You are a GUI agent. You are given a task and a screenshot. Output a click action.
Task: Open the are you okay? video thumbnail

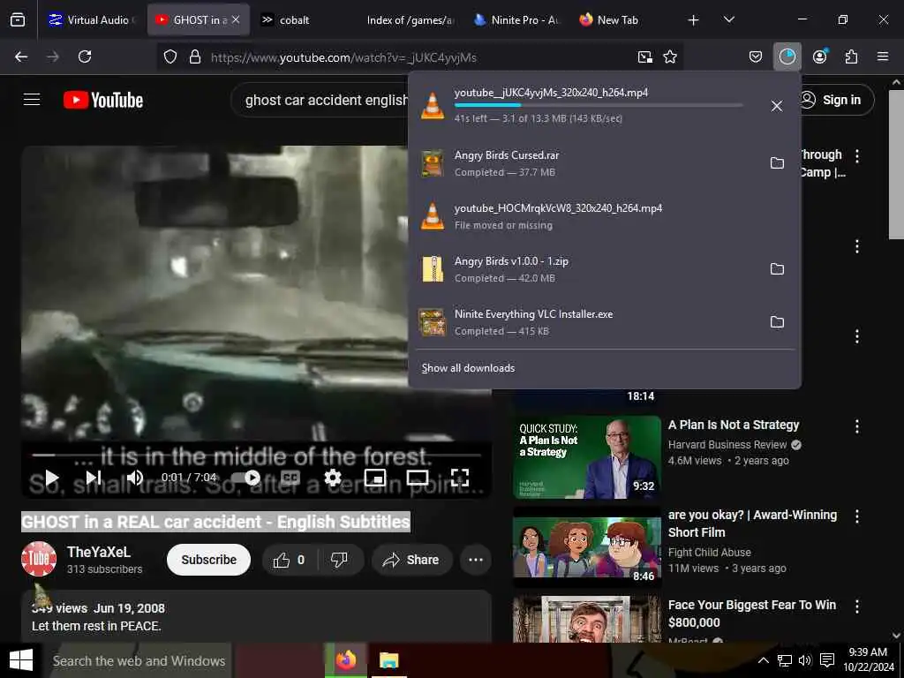tap(587, 546)
